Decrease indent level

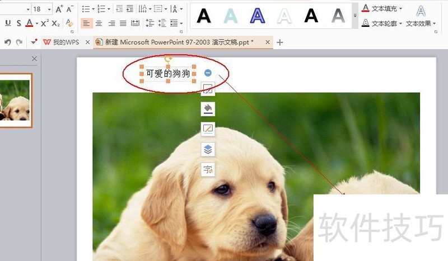[x=119, y=9]
